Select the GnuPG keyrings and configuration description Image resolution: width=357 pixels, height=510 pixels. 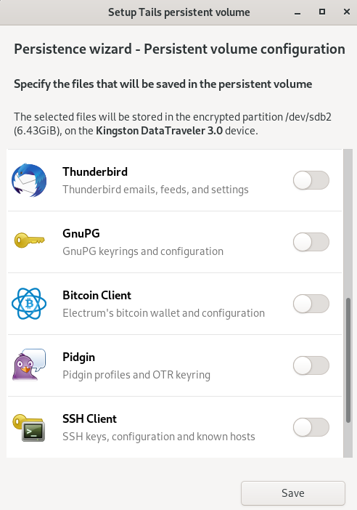143,251
